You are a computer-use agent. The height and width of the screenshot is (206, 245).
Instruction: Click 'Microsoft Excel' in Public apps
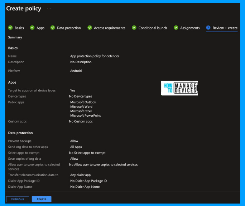81,111
